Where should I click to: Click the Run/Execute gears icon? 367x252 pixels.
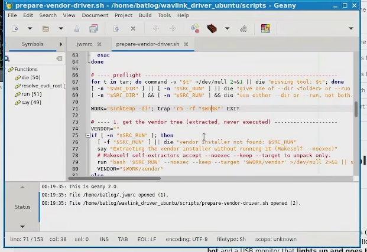pos(243,29)
